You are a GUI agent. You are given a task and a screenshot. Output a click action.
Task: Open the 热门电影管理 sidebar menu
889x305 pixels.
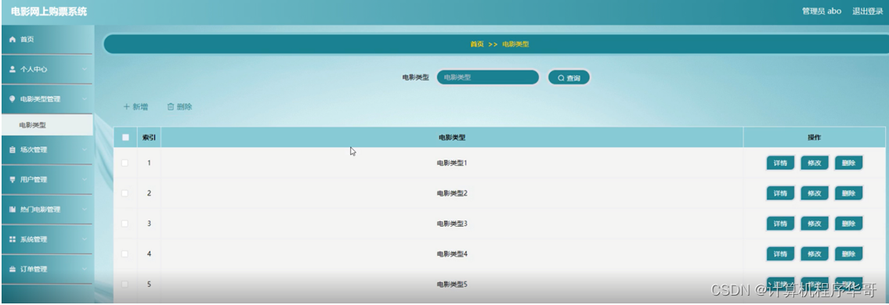pos(46,210)
